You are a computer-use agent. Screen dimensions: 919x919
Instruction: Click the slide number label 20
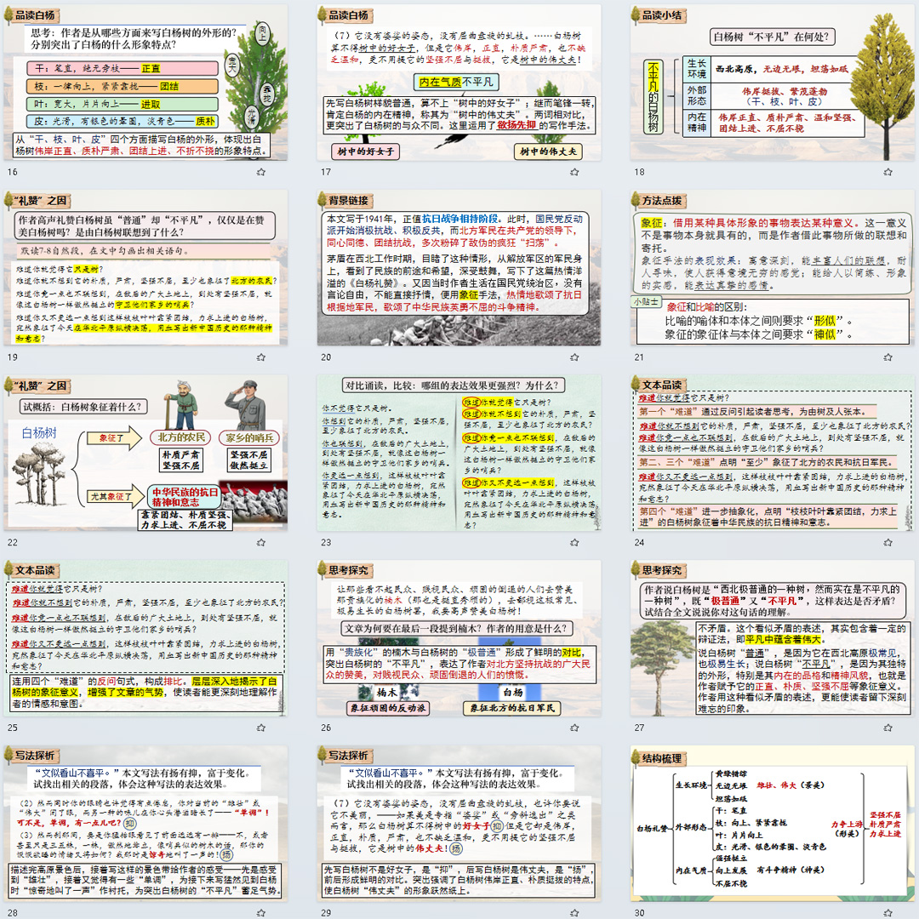pyautogui.click(x=326, y=357)
